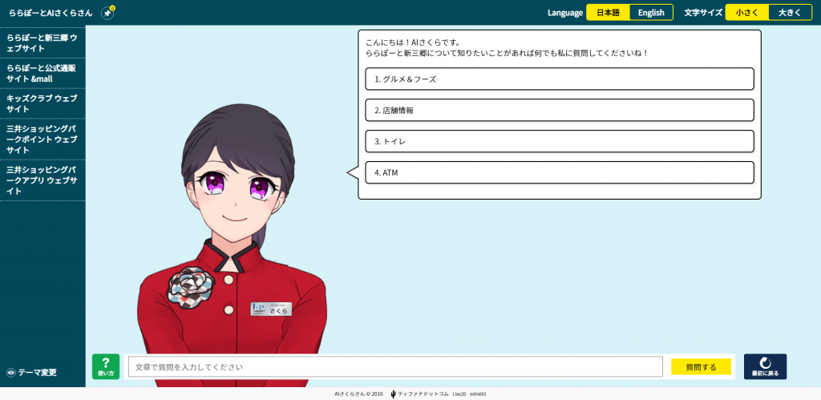Open ららぽーと新三郷 ウェブサイト link
This screenshot has width=821, height=400.
tap(42, 43)
